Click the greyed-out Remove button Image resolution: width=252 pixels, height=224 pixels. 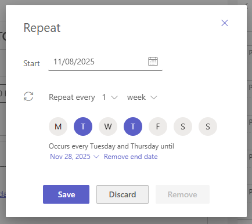pos(182,194)
